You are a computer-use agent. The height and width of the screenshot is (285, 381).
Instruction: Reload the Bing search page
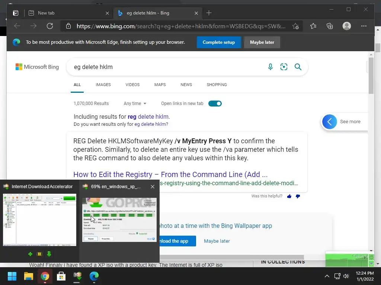click(50, 26)
